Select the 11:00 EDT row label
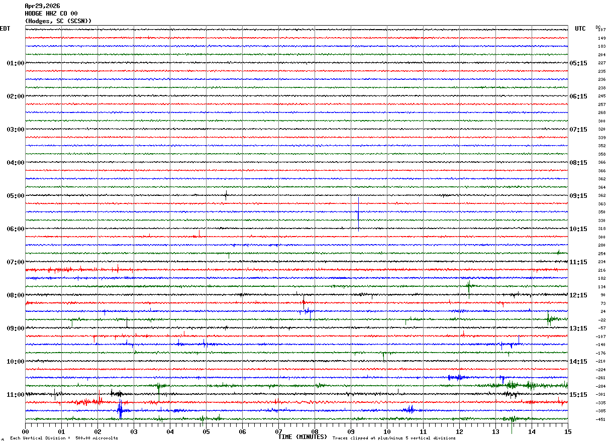The image size is (608, 445). click(x=15, y=395)
